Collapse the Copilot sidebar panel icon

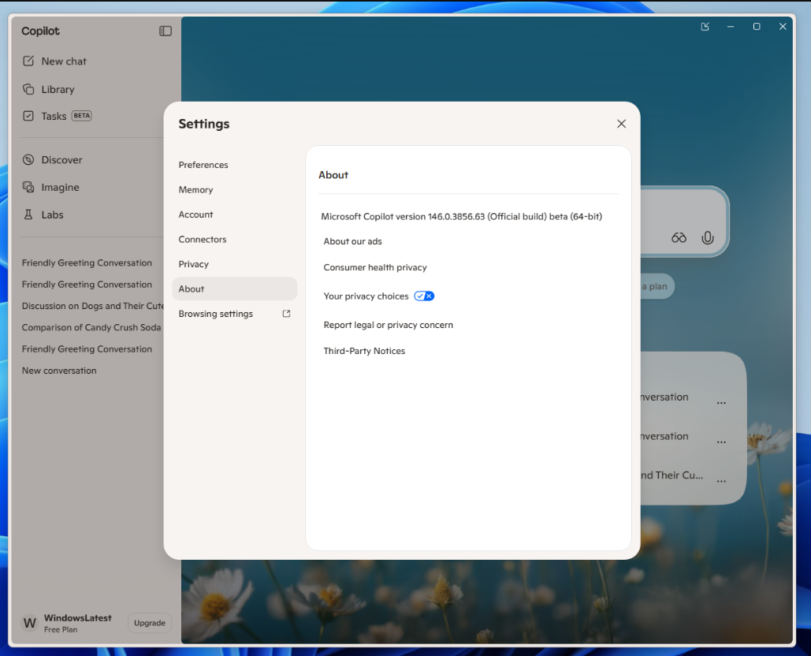point(165,31)
